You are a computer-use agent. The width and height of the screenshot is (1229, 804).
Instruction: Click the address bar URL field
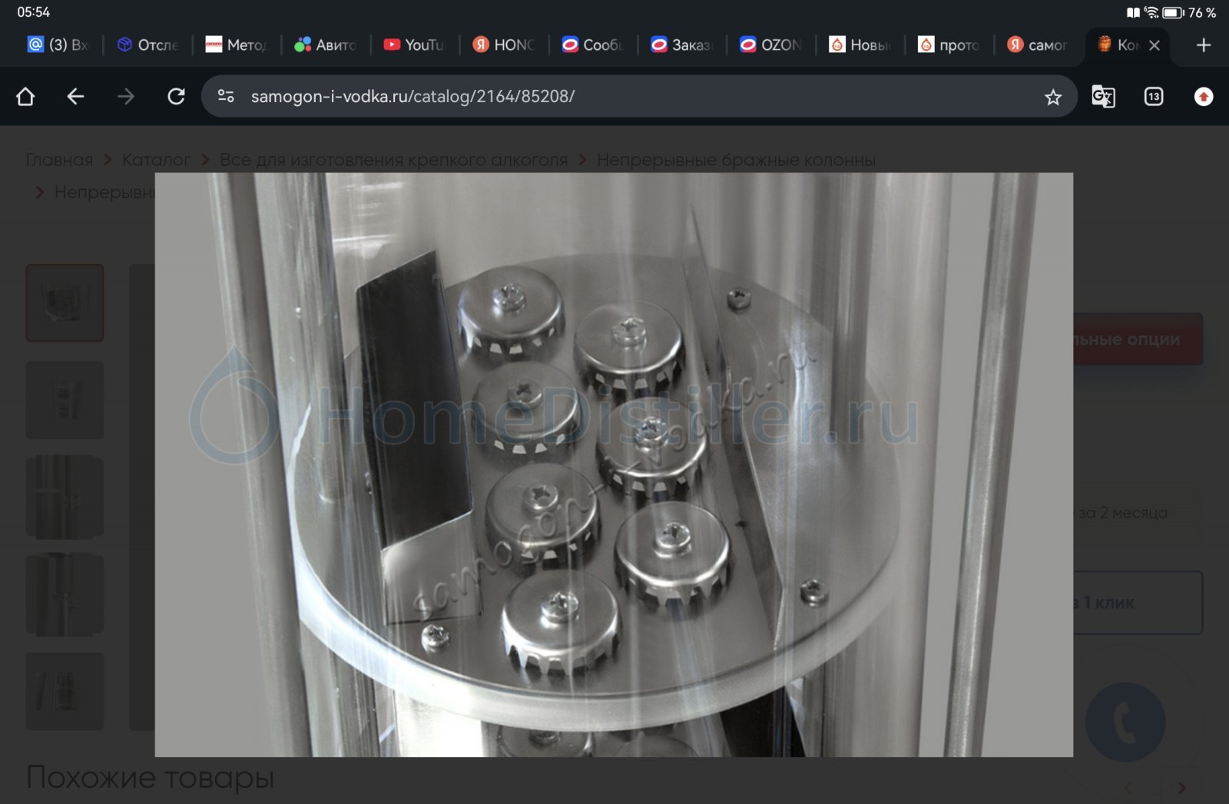click(x=614, y=97)
